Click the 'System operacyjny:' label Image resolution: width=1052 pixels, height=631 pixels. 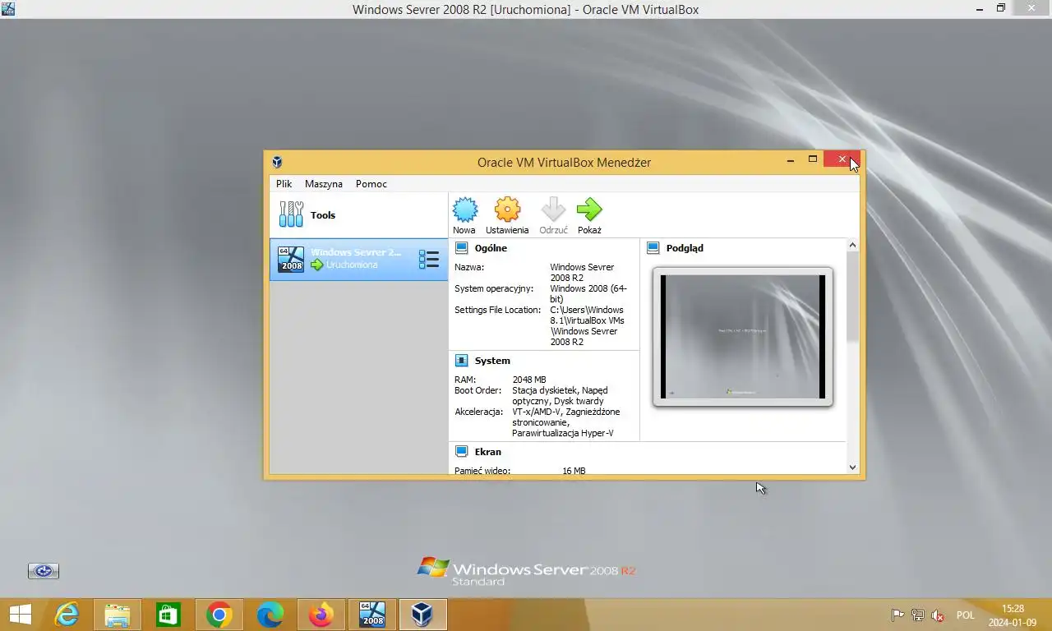494,288
